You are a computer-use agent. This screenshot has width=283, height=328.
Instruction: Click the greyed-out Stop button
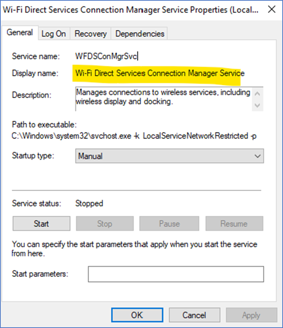pos(105,224)
